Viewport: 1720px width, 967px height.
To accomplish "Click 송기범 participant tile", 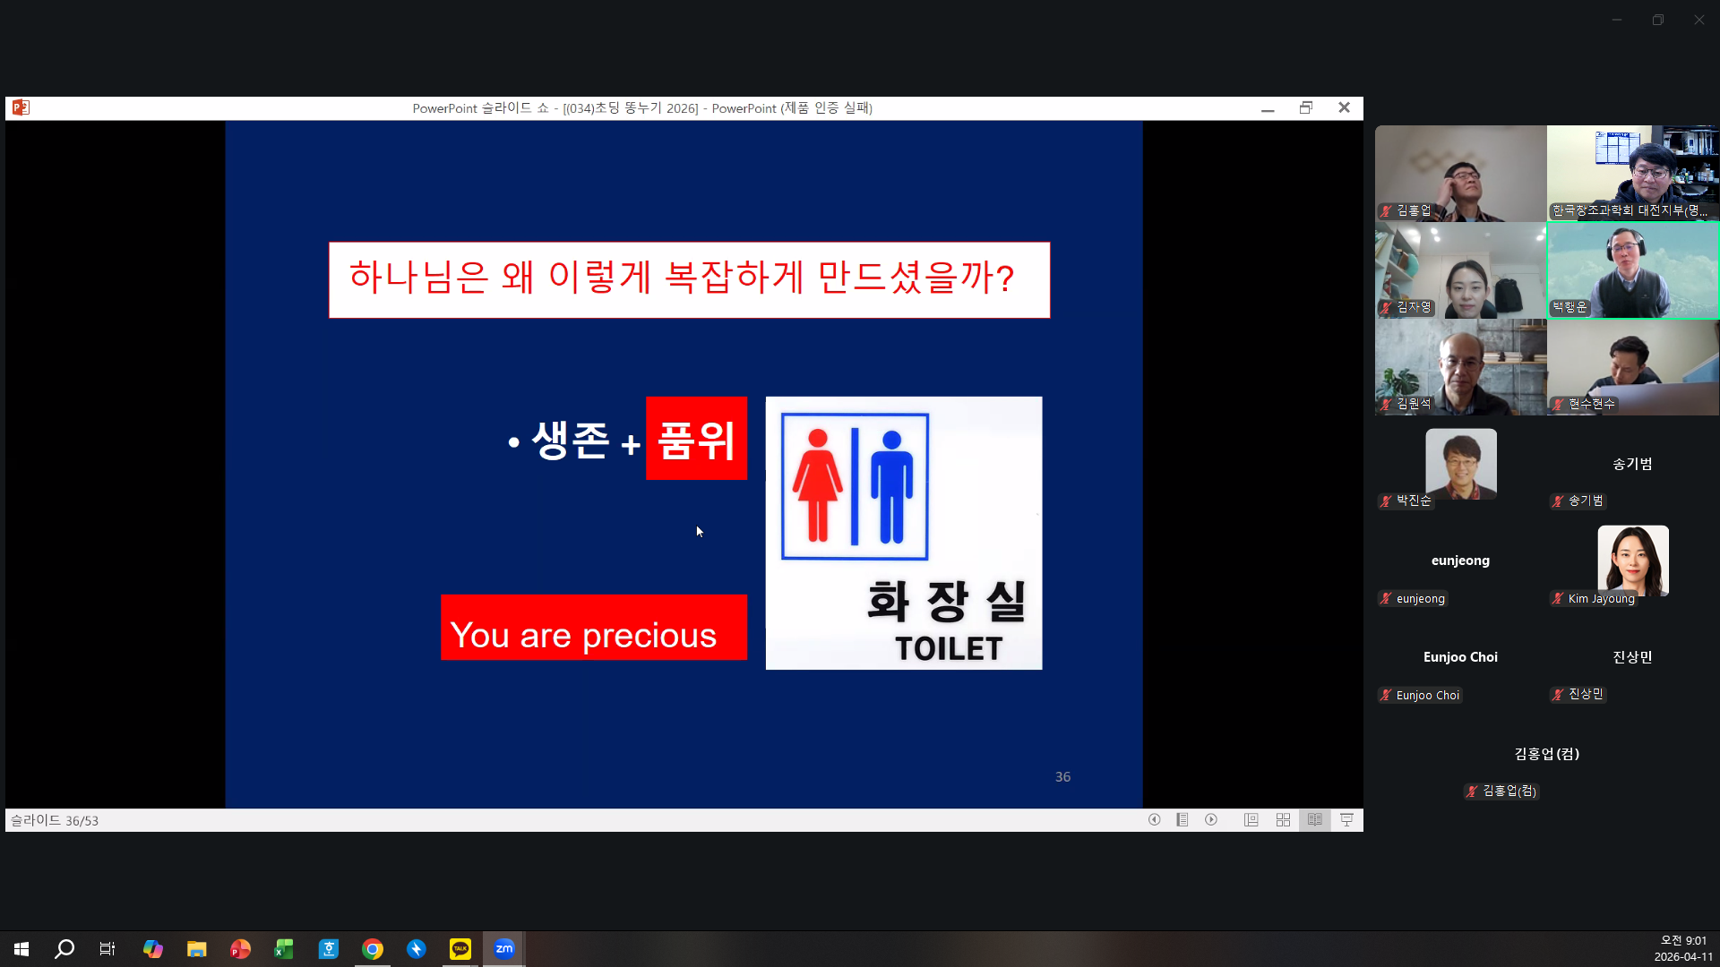I will pos(1632,464).
